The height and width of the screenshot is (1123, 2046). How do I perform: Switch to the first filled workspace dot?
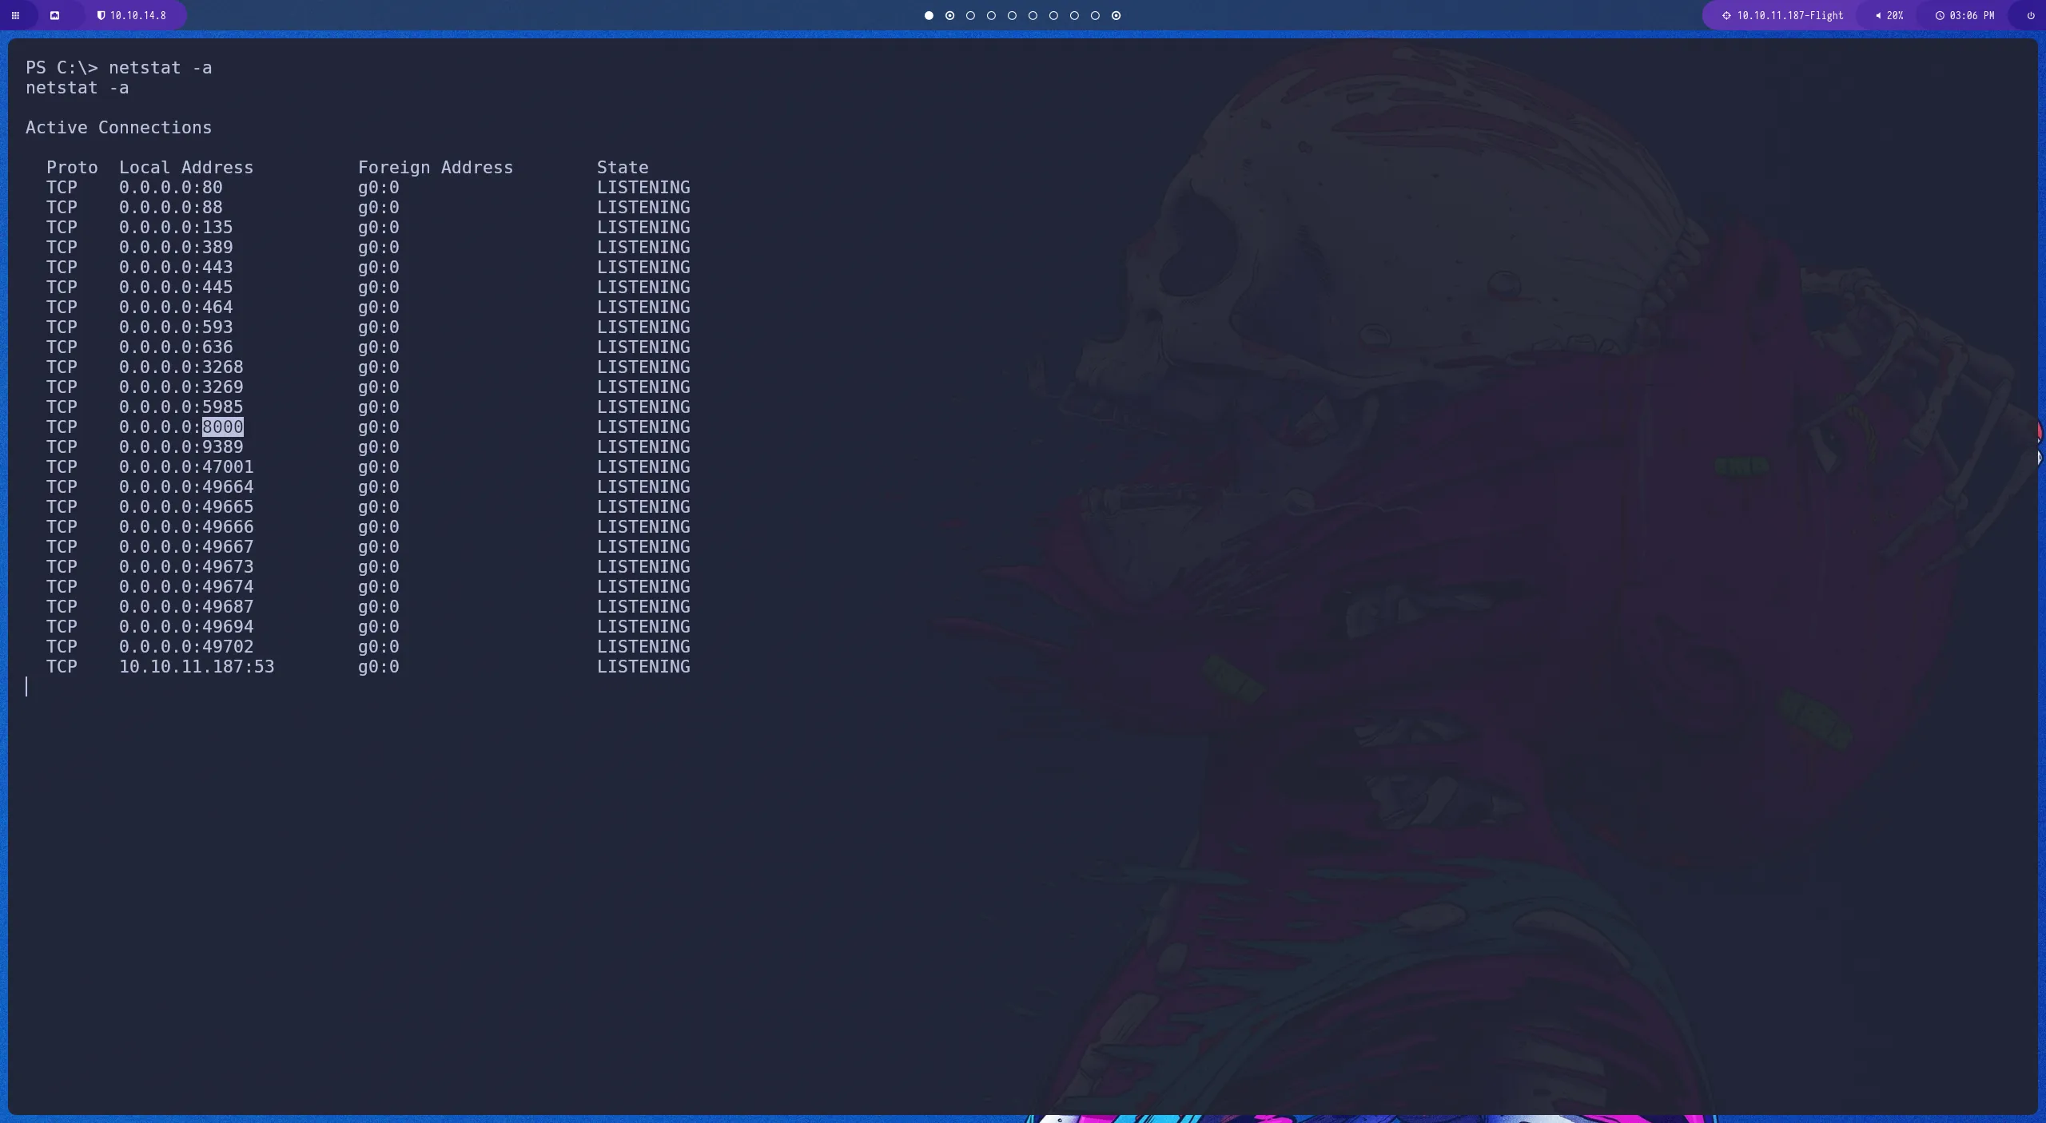coord(929,15)
